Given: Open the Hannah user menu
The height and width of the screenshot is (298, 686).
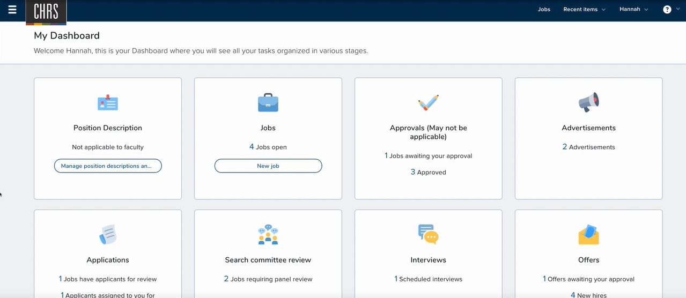Looking at the screenshot, I should [x=633, y=10].
